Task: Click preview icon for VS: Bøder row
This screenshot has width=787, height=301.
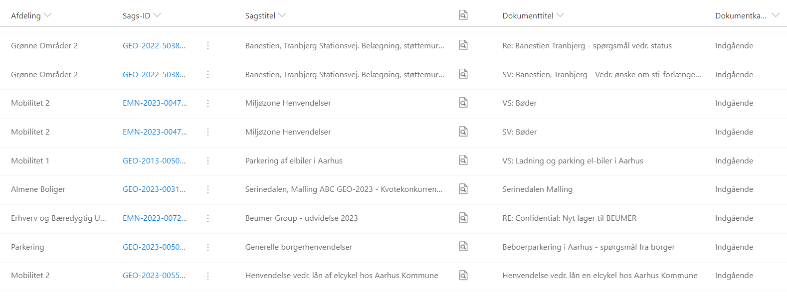Action: tap(463, 103)
